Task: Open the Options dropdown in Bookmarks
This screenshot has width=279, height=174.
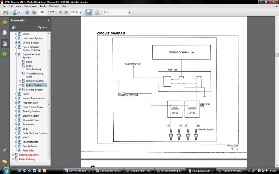Action: pyautogui.click(x=44, y=27)
